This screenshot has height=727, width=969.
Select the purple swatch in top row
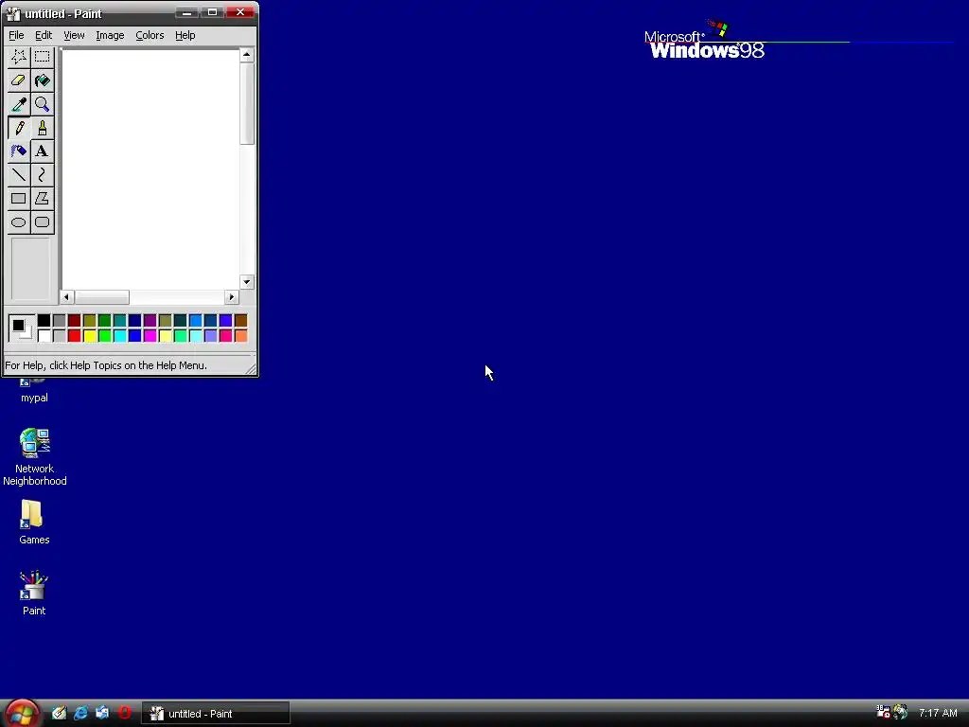(x=150, y=320)
